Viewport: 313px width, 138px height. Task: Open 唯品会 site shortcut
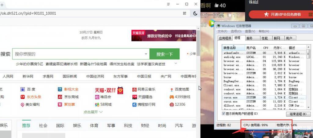tap(103, 97)
